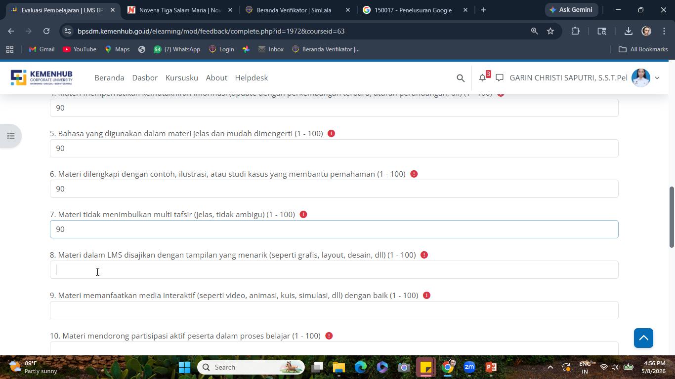Click the KEMENHUB Corporate University logo

pyautogui.click(x=42, y=77)
